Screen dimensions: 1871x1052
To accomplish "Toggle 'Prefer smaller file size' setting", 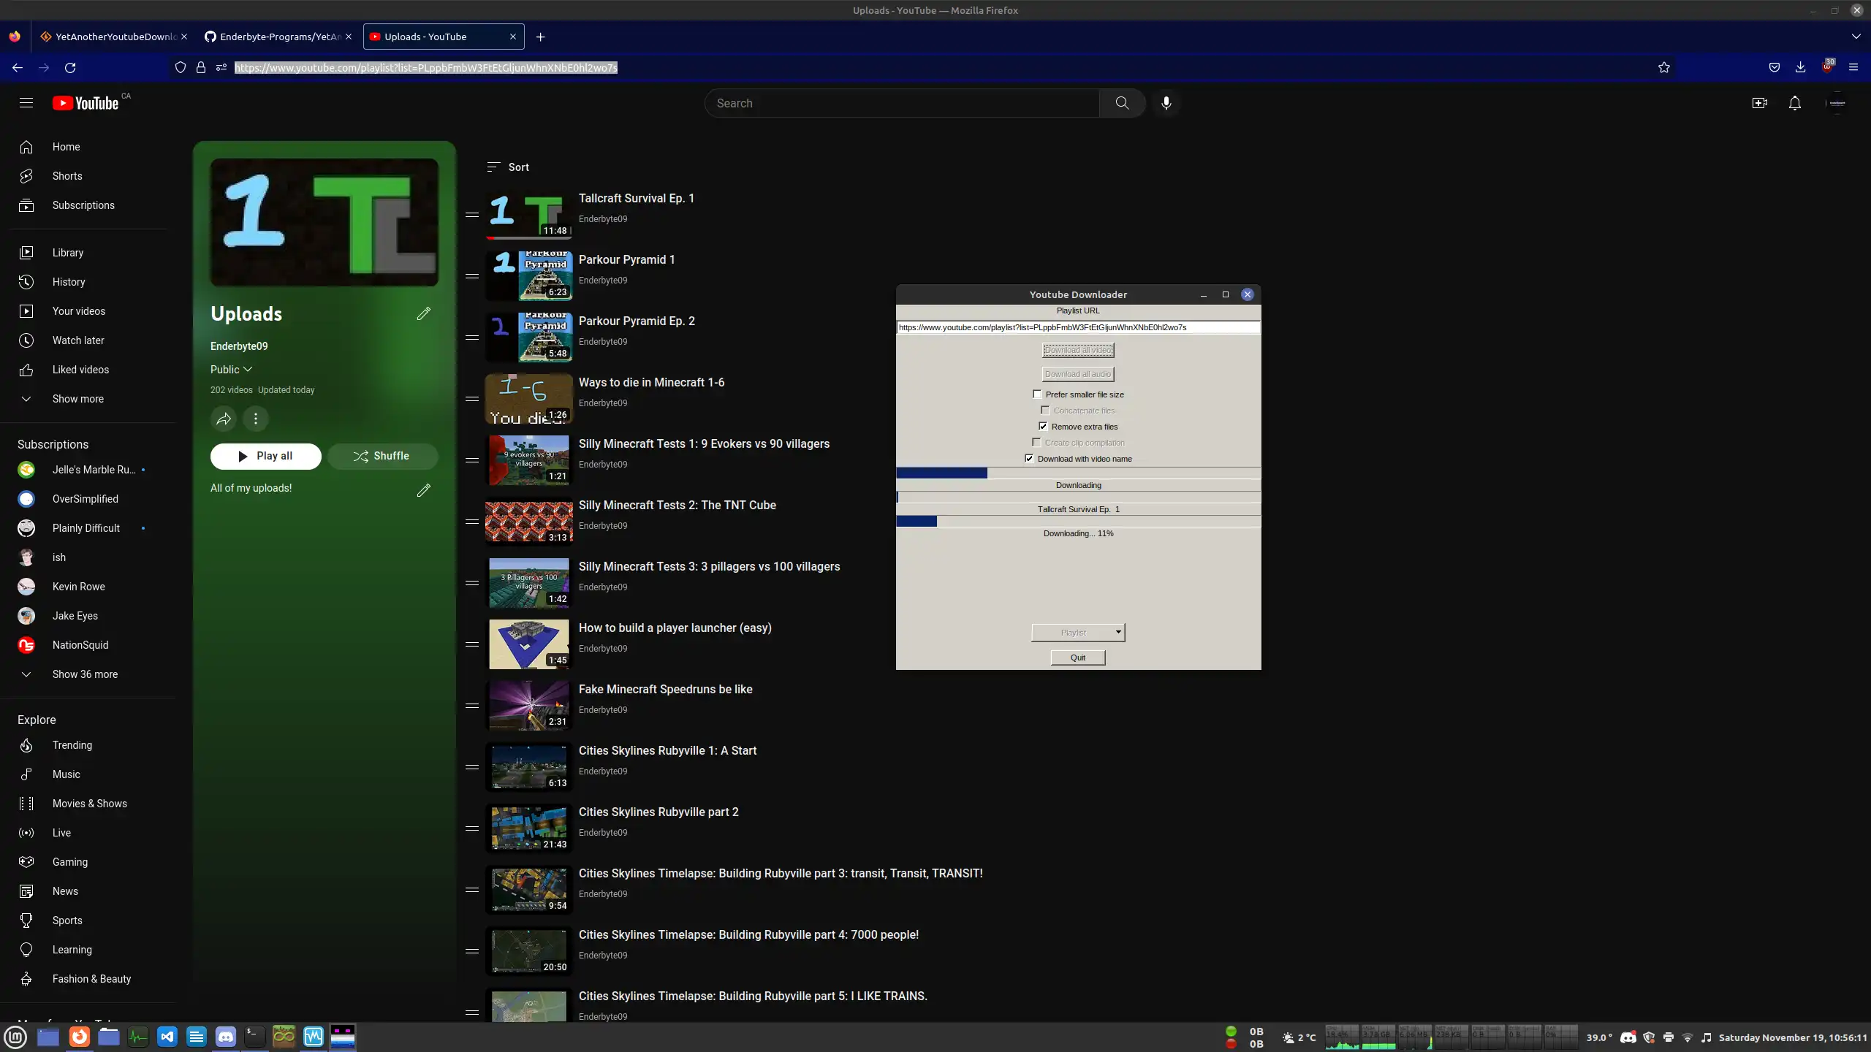I will click(1037, 394).
